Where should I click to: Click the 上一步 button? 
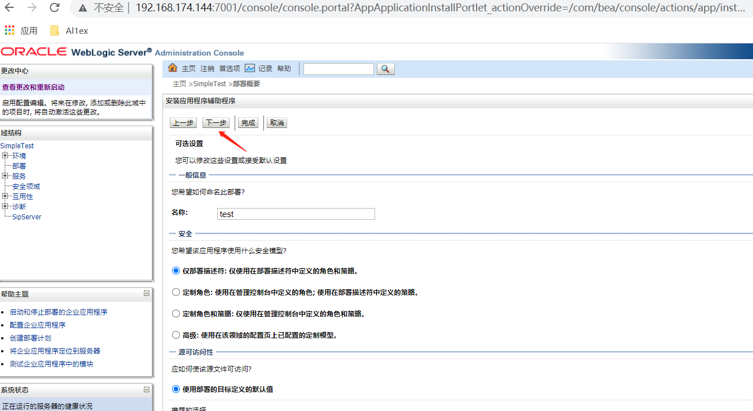[183, 123]
